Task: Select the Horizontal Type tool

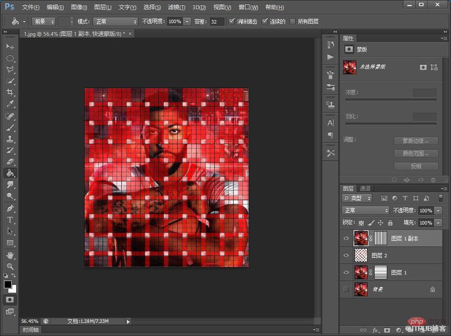Action: click(x=10, y=220)
